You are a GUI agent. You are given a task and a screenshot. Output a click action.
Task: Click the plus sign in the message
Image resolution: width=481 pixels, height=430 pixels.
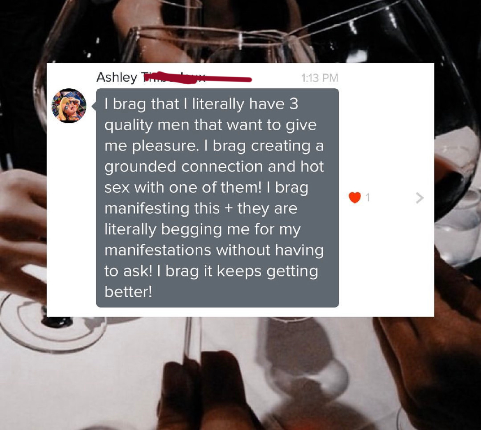[x=228, y=208]
